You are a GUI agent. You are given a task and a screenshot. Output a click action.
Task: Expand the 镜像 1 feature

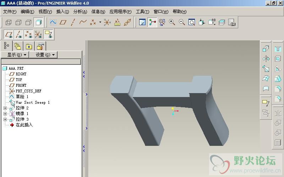(5, 114)
